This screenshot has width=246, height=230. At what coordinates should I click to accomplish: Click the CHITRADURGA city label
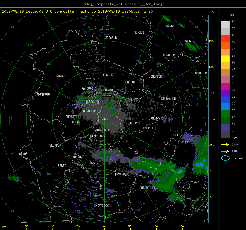point(148,188)
